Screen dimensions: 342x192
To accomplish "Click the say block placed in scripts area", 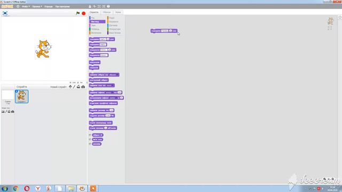I will point(164,31).
